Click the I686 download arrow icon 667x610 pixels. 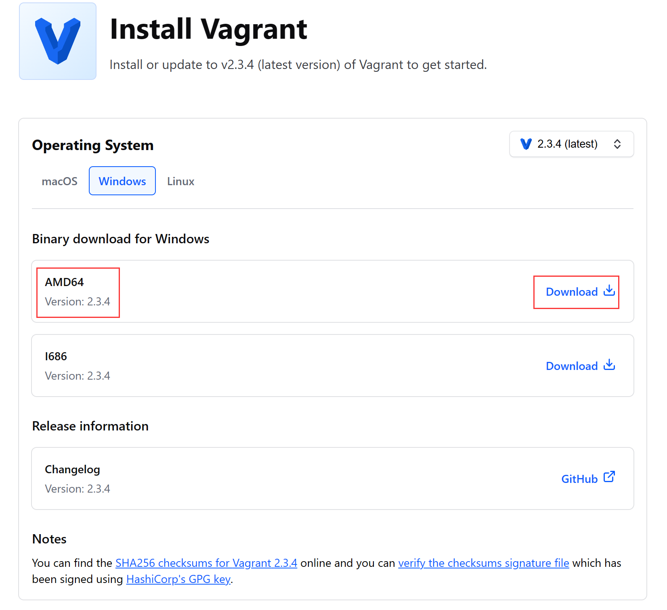pos(609,365)
